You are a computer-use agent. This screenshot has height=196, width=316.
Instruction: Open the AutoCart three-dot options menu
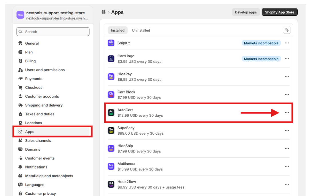(287, 113)
